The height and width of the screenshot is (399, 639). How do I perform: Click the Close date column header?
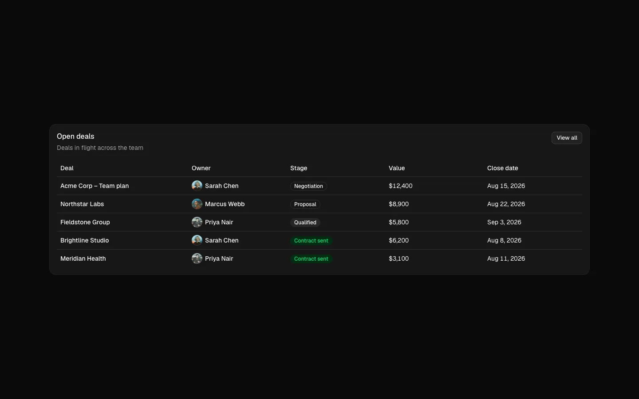click(x=503, y=168)
